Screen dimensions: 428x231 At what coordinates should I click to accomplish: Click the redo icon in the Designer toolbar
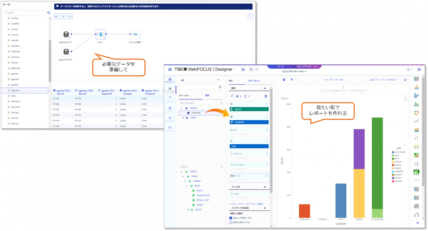click(256, 69)
